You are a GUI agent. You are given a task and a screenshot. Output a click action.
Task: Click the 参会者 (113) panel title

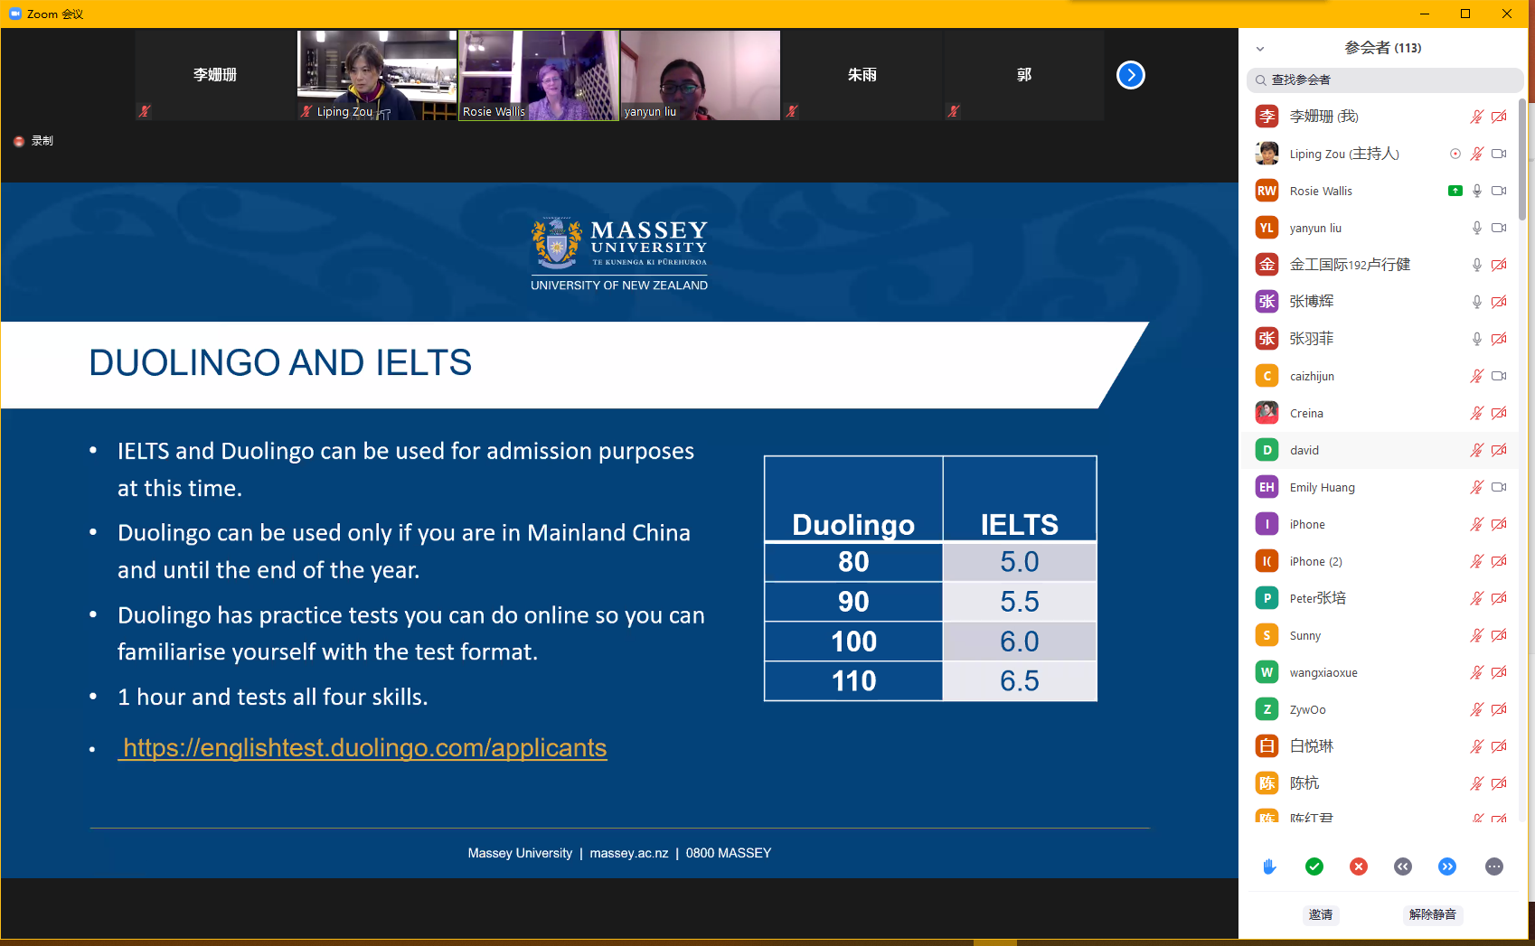coord(1382,48)
